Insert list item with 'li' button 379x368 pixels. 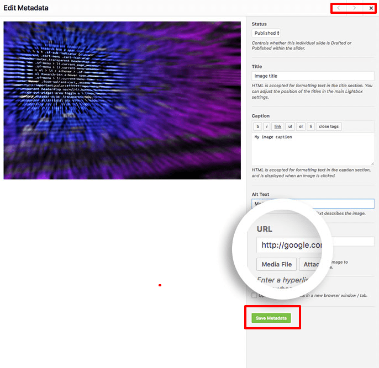310,126
